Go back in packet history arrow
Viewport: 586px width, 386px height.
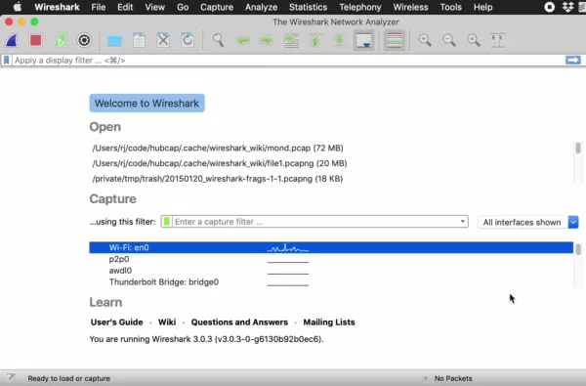coord(242,40)
